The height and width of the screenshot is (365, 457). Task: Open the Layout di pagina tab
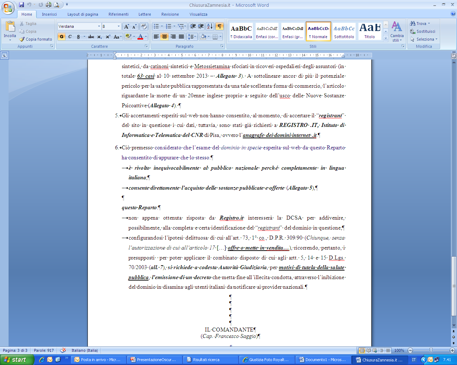pyautogui.click(x=83, y=14)
